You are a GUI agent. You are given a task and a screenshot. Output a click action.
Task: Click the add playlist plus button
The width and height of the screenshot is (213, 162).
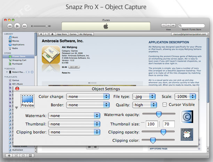click(9, 156)
